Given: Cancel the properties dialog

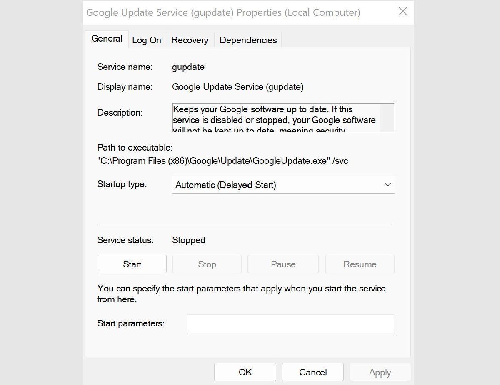Looking at the screenshot, I should (x=312, y=372).
